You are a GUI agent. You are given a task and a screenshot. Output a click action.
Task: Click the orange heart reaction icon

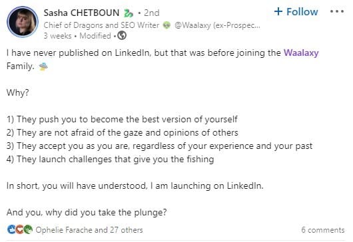pos(19,229)
